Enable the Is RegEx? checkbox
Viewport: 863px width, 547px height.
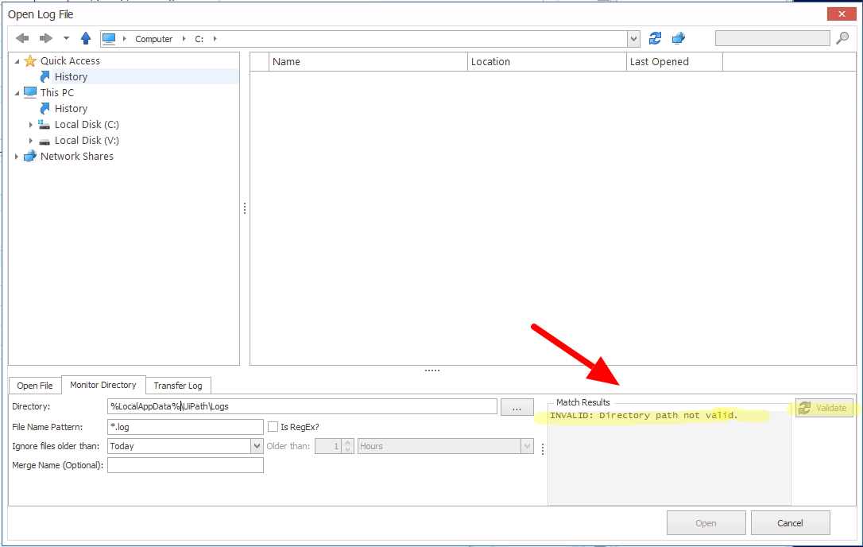click(x=273, y=427)
